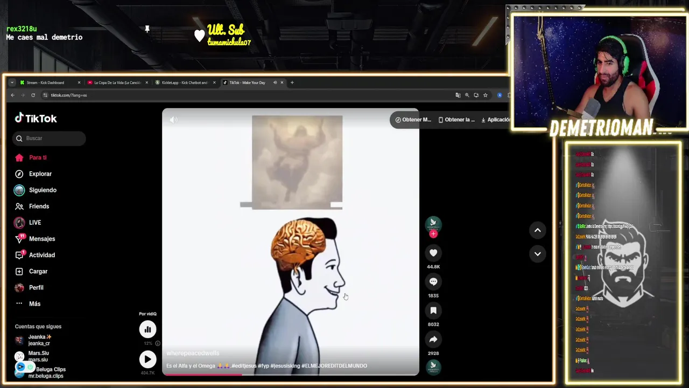Screen dimensions: 689x388
Task: Mute the TikTok tab's audio indicator
Action: (x=275, y=82)
